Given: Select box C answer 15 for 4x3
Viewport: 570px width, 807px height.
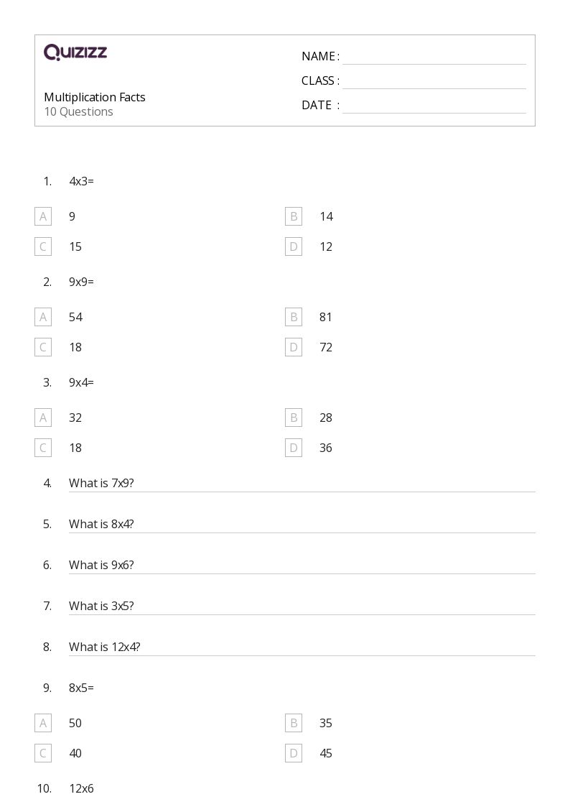Looking at the screenshot, I should coord(43,246).
